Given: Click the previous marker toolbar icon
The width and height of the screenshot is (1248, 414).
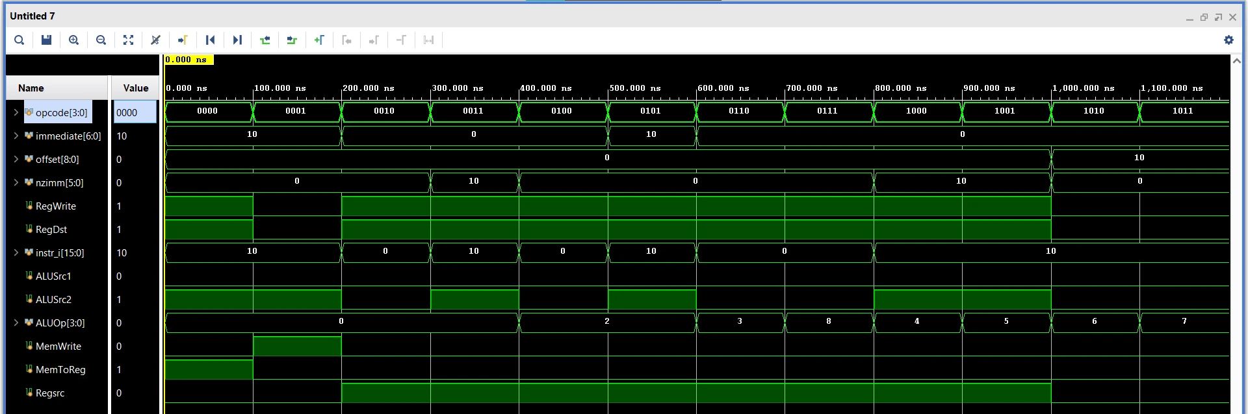Looking at the screenshot, I should [346, 40].
